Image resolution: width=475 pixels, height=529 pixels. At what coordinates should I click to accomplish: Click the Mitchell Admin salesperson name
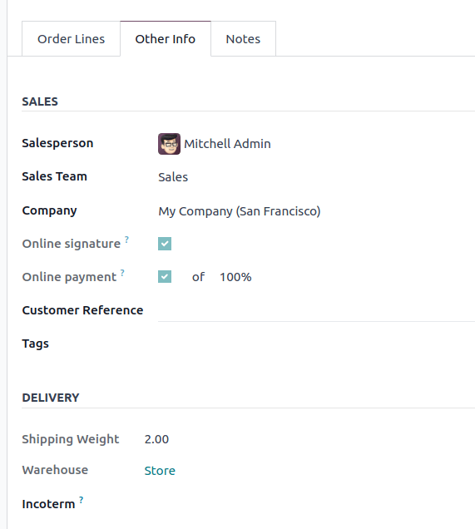point(227,144)
